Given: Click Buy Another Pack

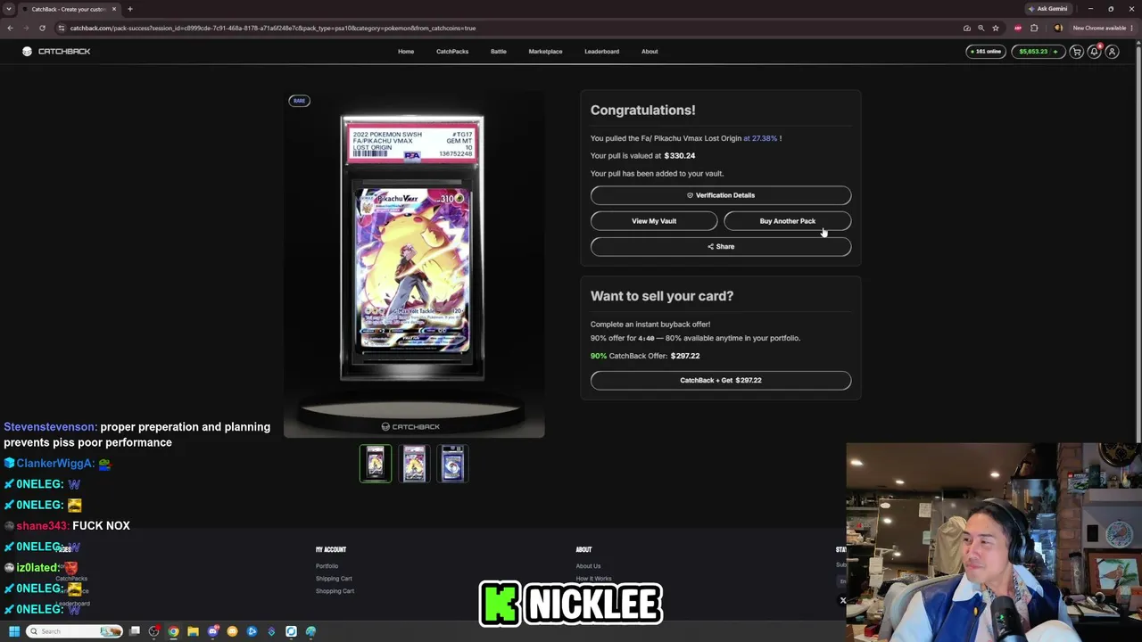Looking at the screenshot, I should point(788,221).
